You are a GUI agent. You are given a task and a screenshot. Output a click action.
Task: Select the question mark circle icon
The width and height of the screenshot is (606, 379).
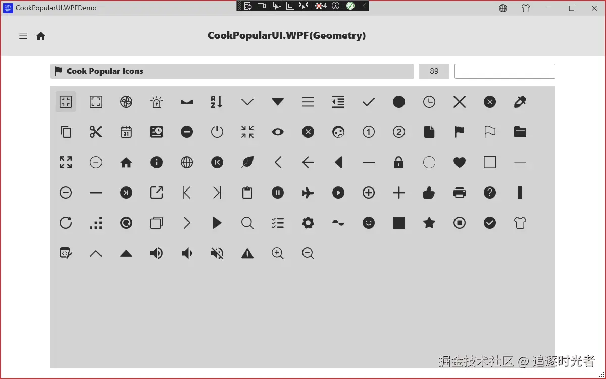[490, 193]
